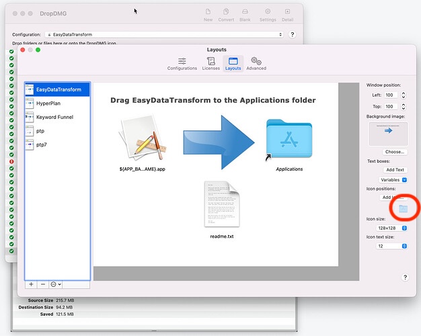Open the Configurations preferences pane

point(182,63)
